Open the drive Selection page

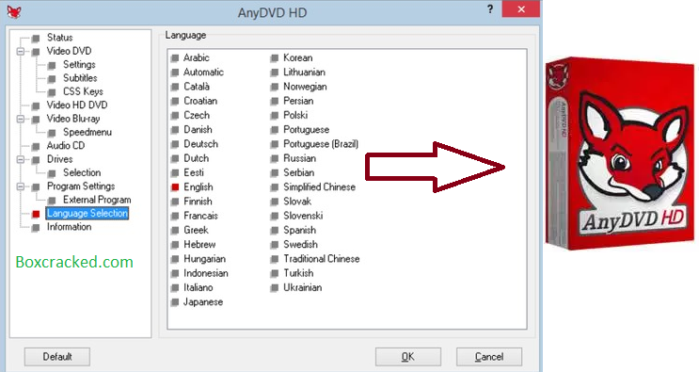(x=82, y=172)
